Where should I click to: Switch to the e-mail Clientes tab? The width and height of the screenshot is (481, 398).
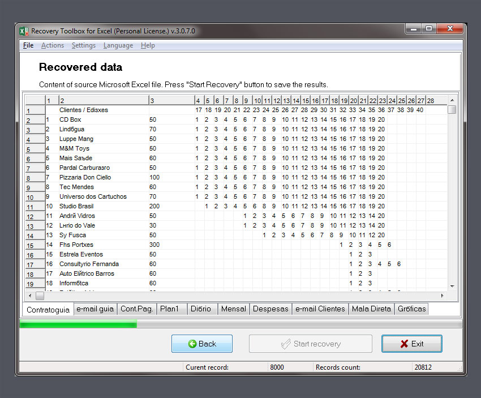[320, 309]
